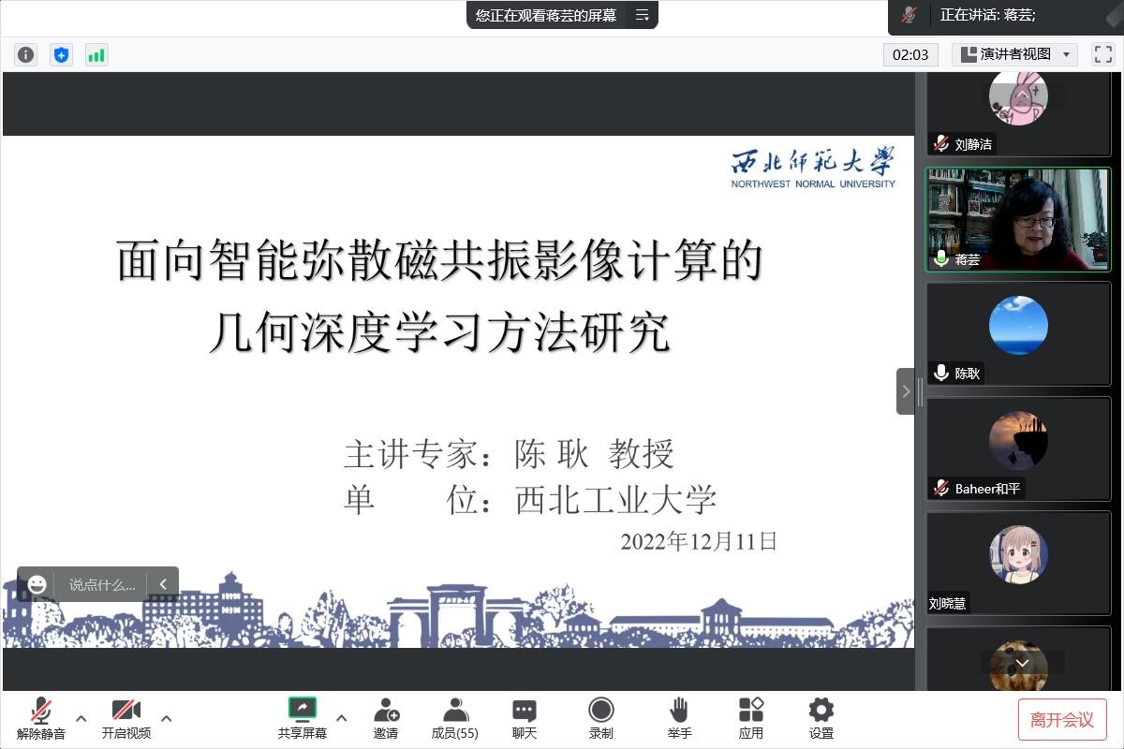Click the 说点什么 message input
The image size is (1124, 749).
pyautogui.click(x=101, y=584)
